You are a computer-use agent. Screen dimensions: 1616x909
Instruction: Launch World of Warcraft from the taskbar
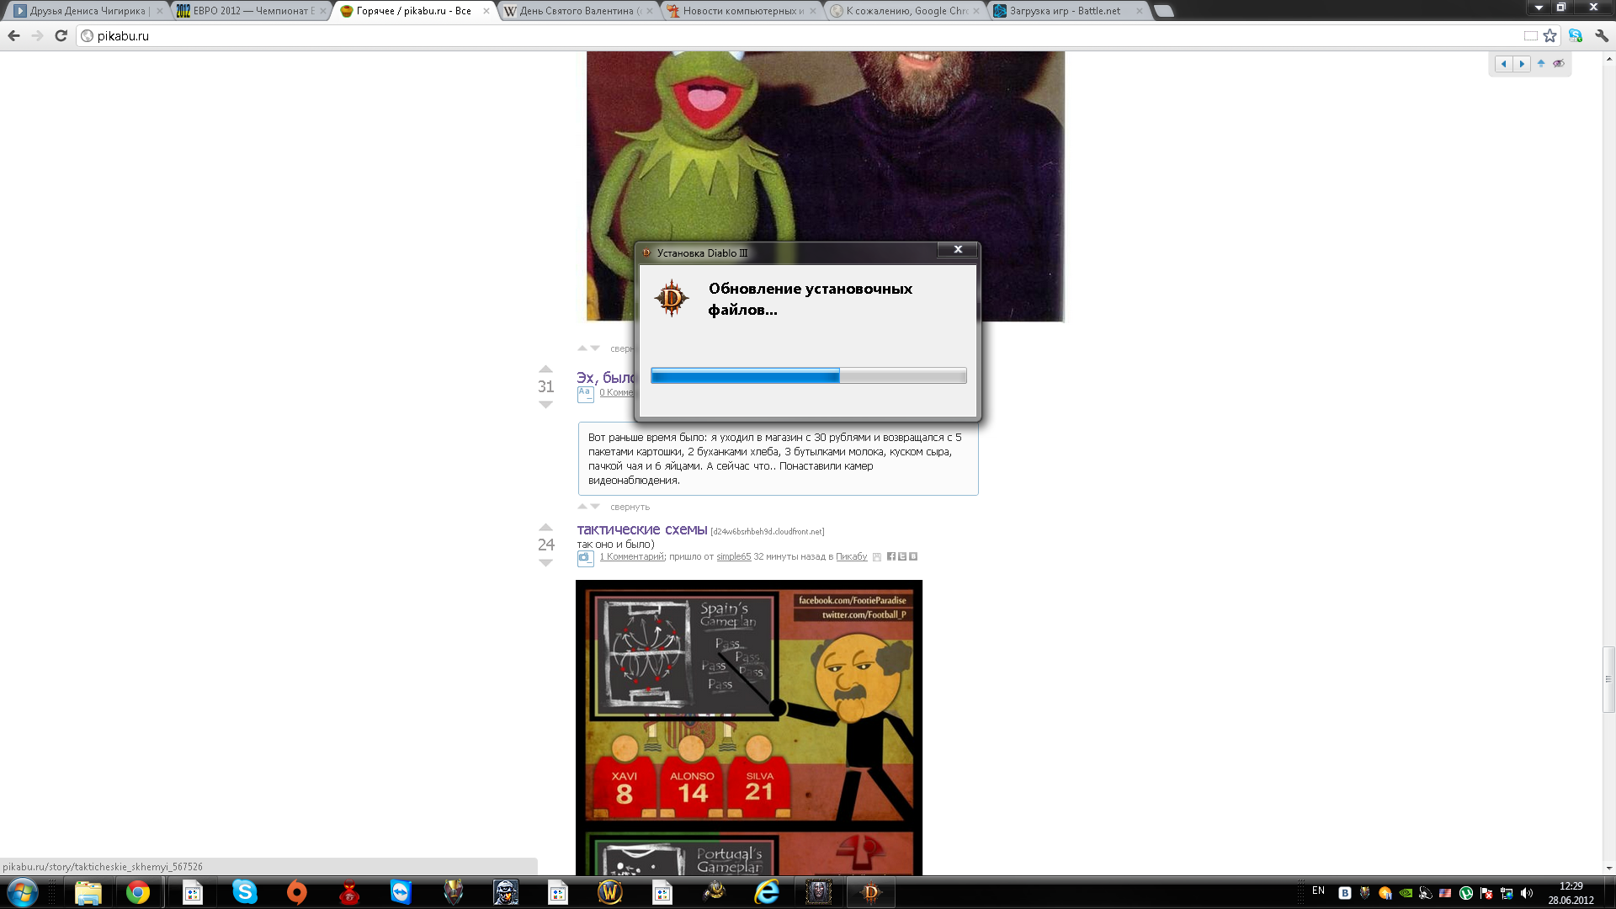[x=610, y=892]
